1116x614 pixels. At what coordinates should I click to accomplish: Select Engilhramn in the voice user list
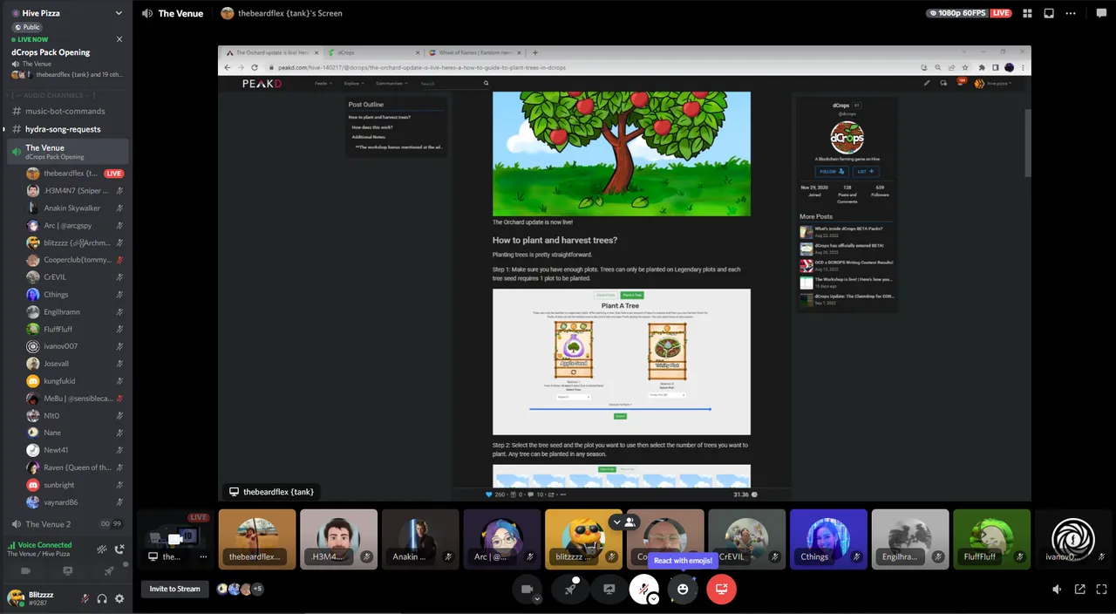coord(74,311)
